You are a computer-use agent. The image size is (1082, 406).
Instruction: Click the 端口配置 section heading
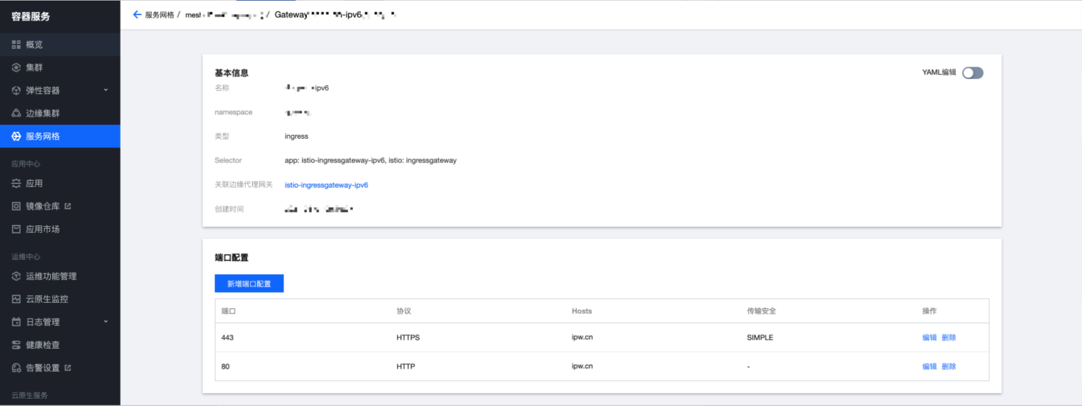point(232,257)
